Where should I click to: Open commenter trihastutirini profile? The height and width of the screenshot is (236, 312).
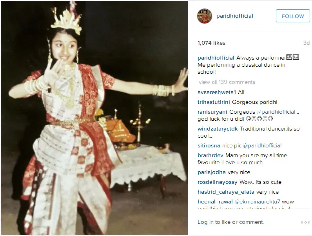tap(214, 102)
